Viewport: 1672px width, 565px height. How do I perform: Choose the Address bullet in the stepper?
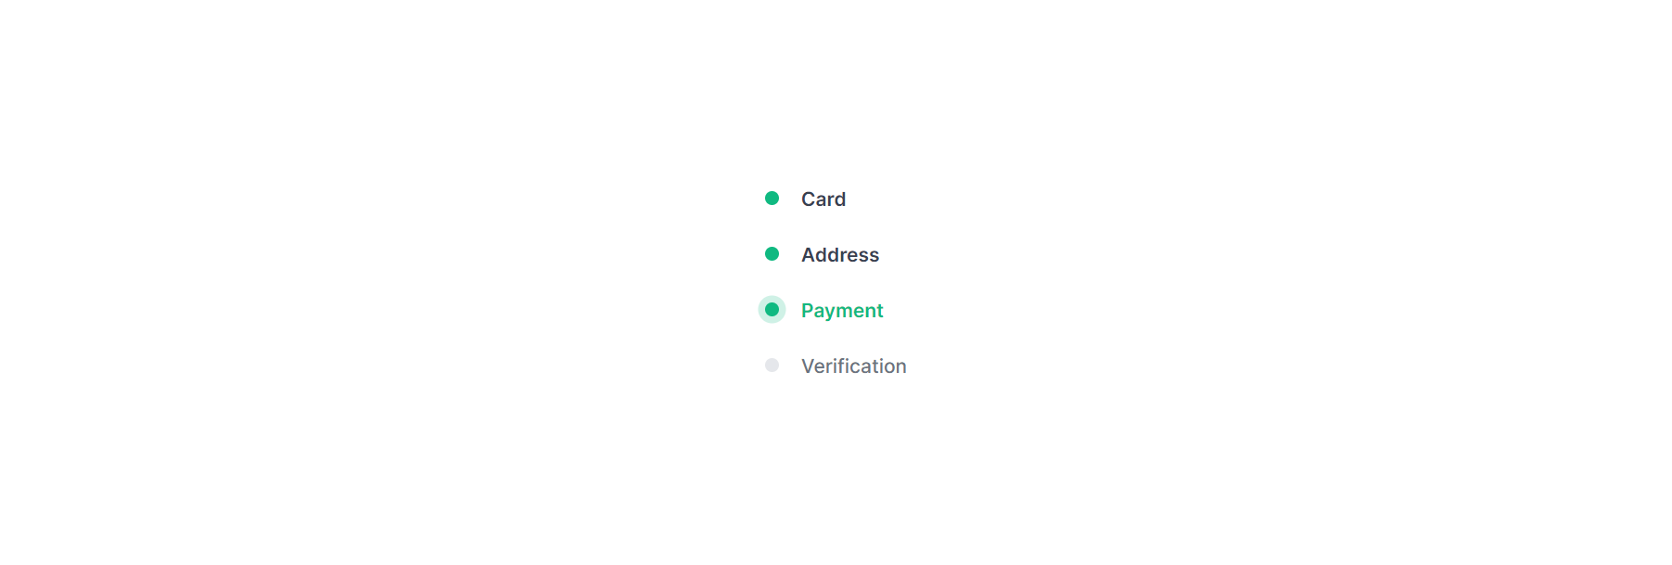click(x=772, y=254)
